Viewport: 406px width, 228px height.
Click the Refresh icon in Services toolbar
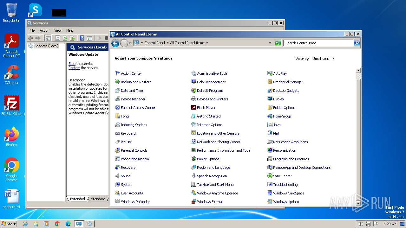(65, 38)
